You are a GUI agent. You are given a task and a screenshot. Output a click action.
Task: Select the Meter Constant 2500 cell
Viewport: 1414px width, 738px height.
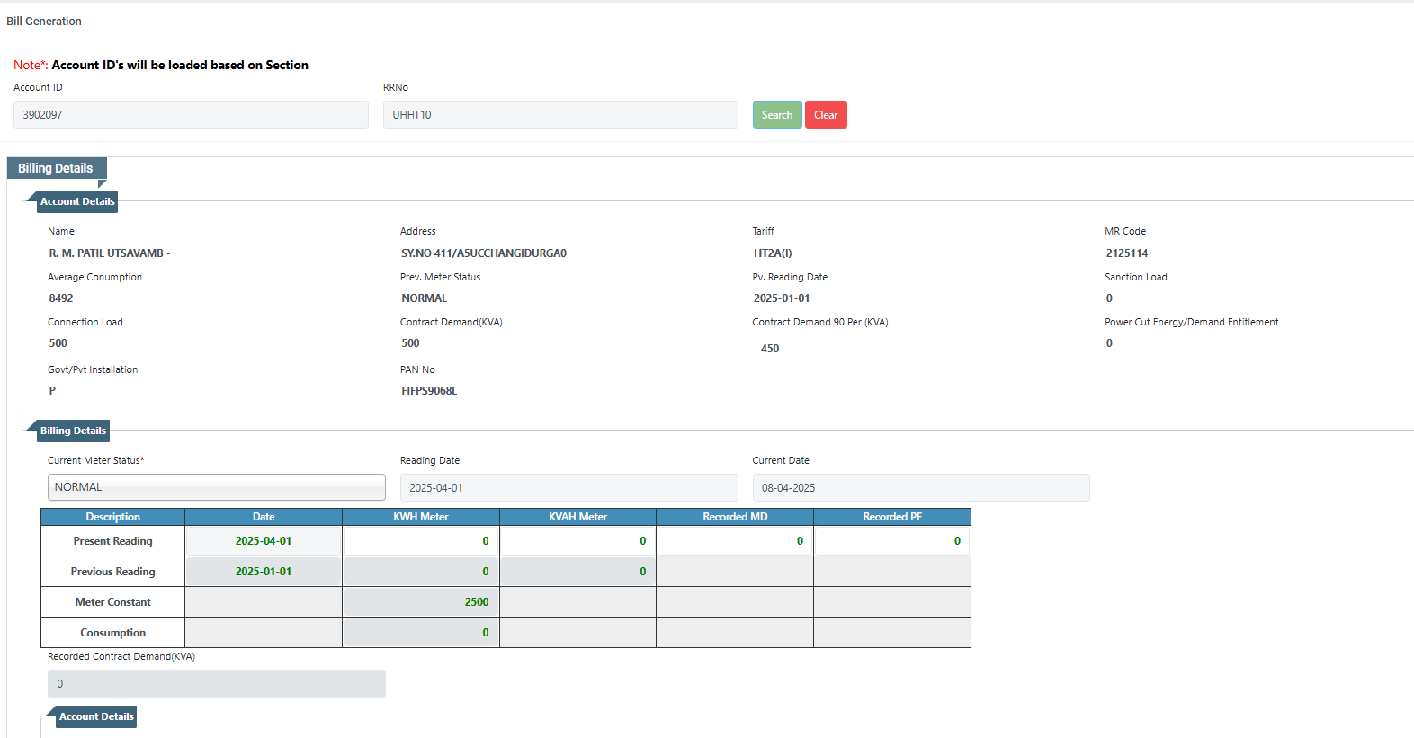click(x=420, y=602)
